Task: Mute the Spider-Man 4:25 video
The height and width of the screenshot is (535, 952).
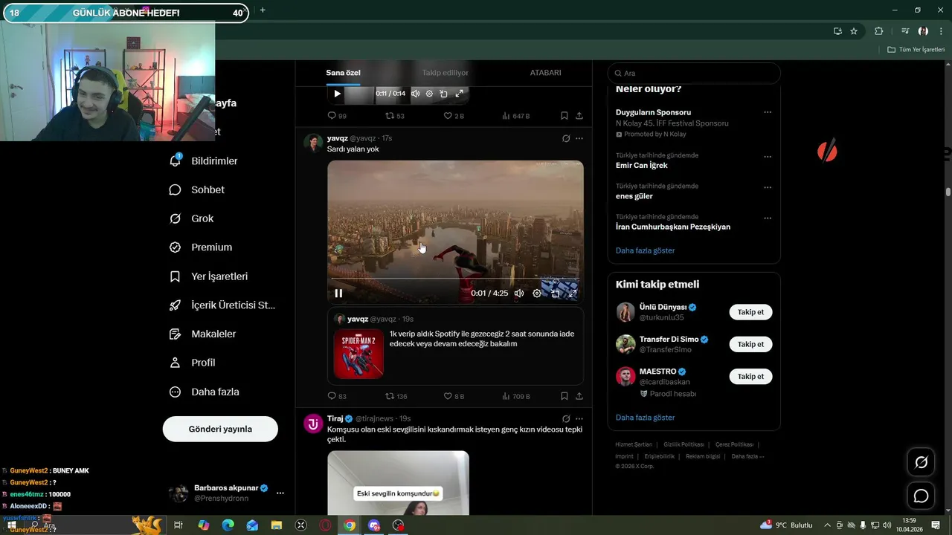Action: point(519,294)
